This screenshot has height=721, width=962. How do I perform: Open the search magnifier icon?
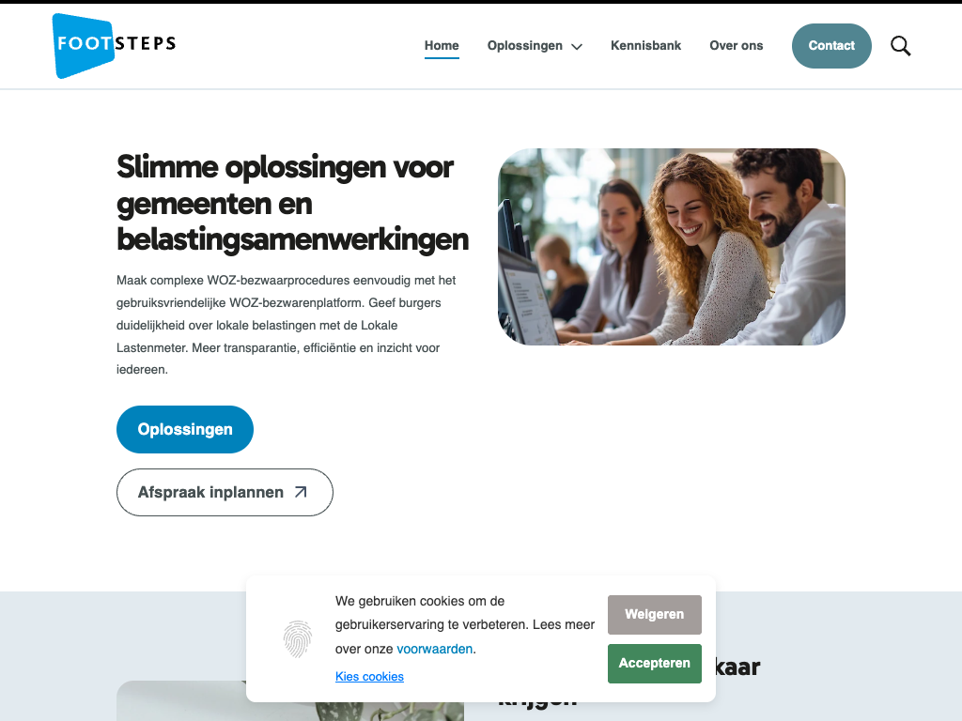point(900,46)
